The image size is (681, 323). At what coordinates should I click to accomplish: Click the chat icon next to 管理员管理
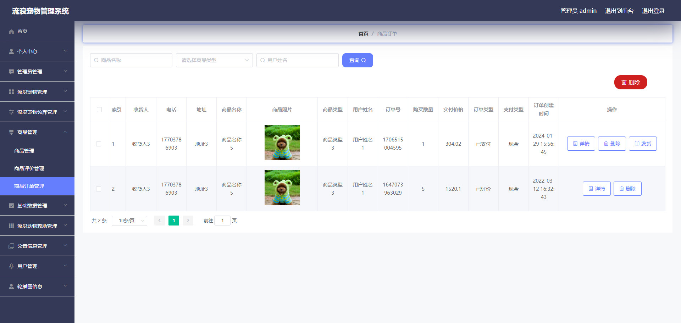tap(11, 72)
